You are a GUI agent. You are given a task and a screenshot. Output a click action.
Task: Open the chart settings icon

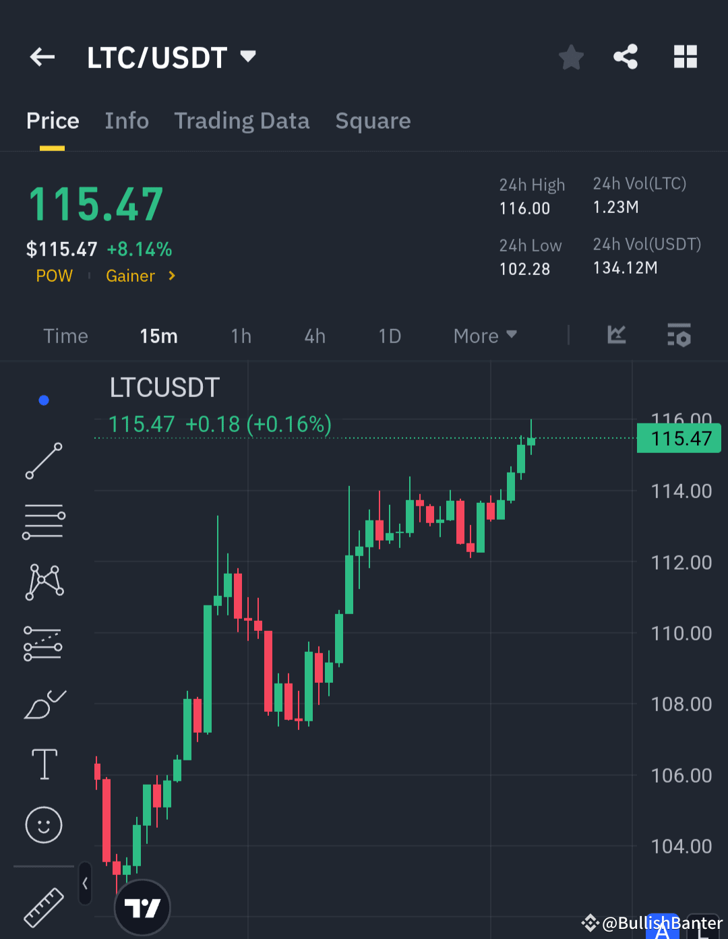pos(679,335)
